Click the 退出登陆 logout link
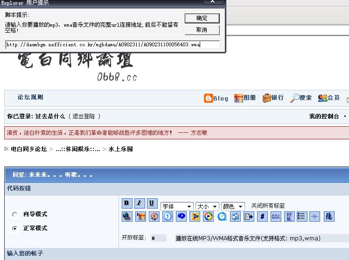The height and width of the screenshot is (260, 349). click(85, 116)
